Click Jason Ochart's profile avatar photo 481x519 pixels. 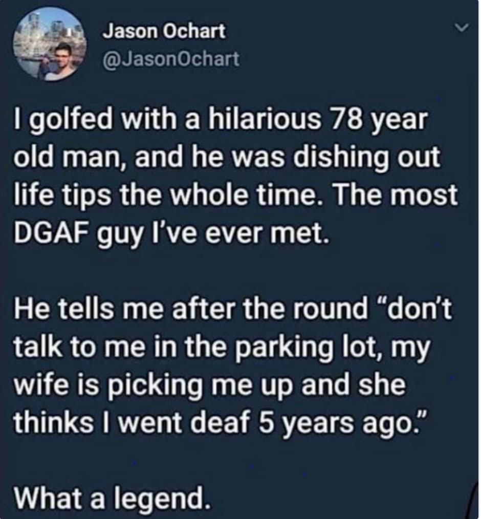coord(50,45)
